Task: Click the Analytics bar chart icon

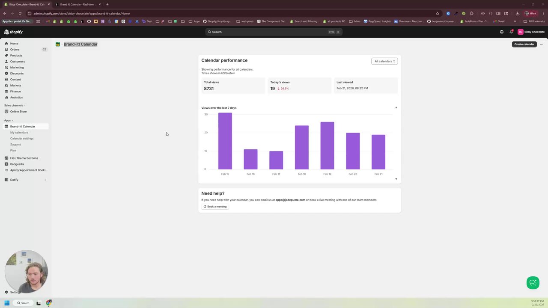Action: 6,98
